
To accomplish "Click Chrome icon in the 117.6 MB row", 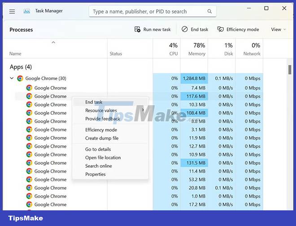I will coord(29,96).
